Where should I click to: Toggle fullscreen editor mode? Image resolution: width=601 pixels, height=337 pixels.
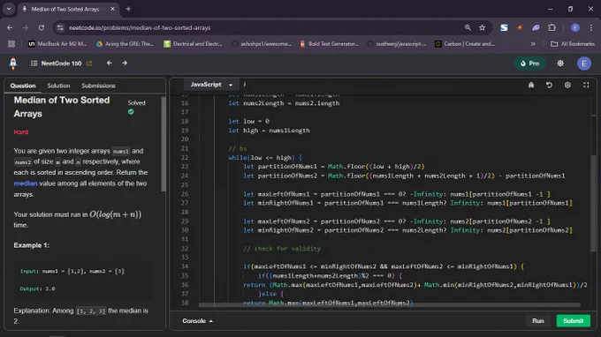(x=586, y=85)
